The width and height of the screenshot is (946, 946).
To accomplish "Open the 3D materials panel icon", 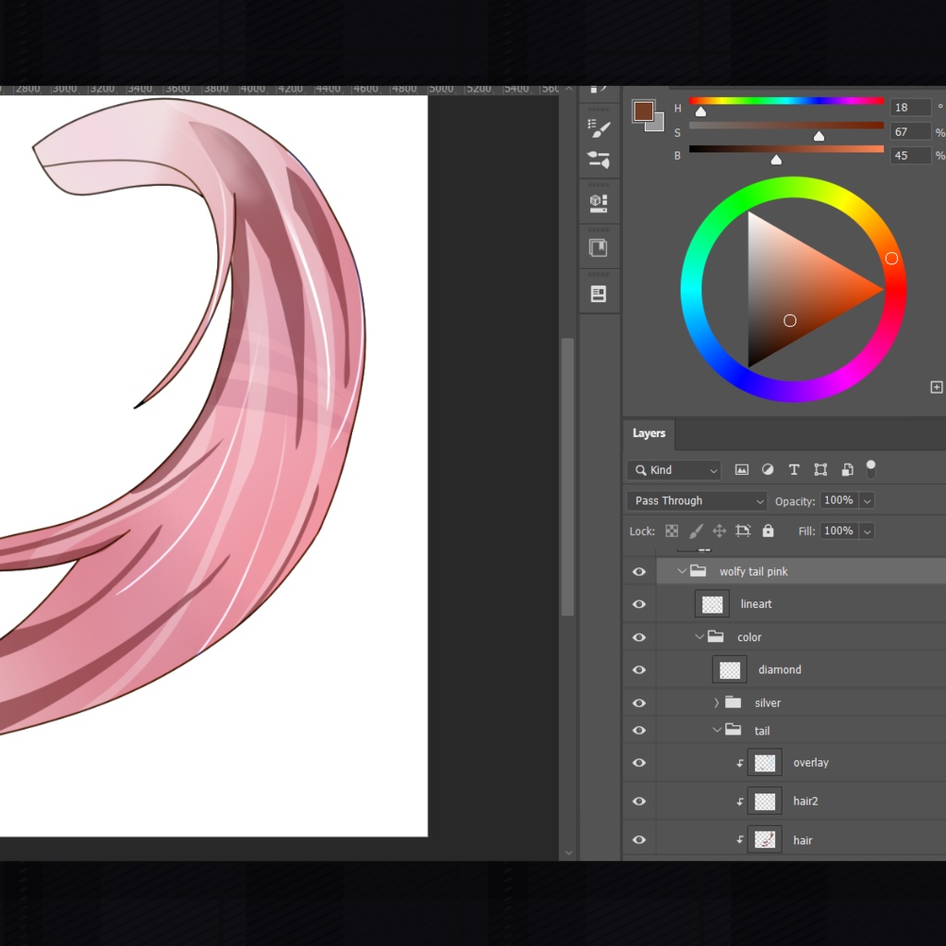I will click(x=599, y=203).
